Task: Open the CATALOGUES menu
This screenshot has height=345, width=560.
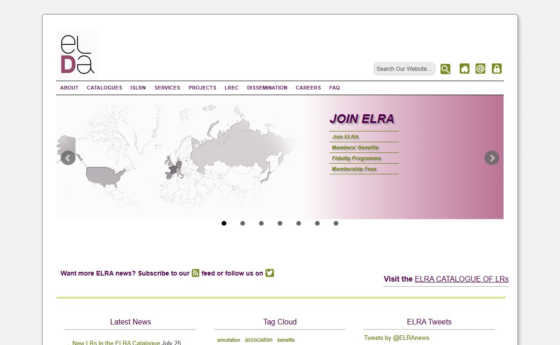Action: point(105,88)
